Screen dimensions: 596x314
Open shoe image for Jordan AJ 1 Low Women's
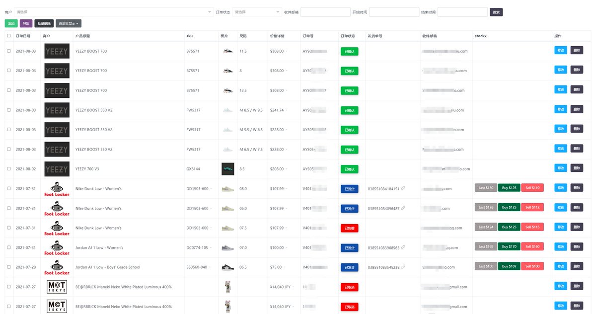[227, 247]
